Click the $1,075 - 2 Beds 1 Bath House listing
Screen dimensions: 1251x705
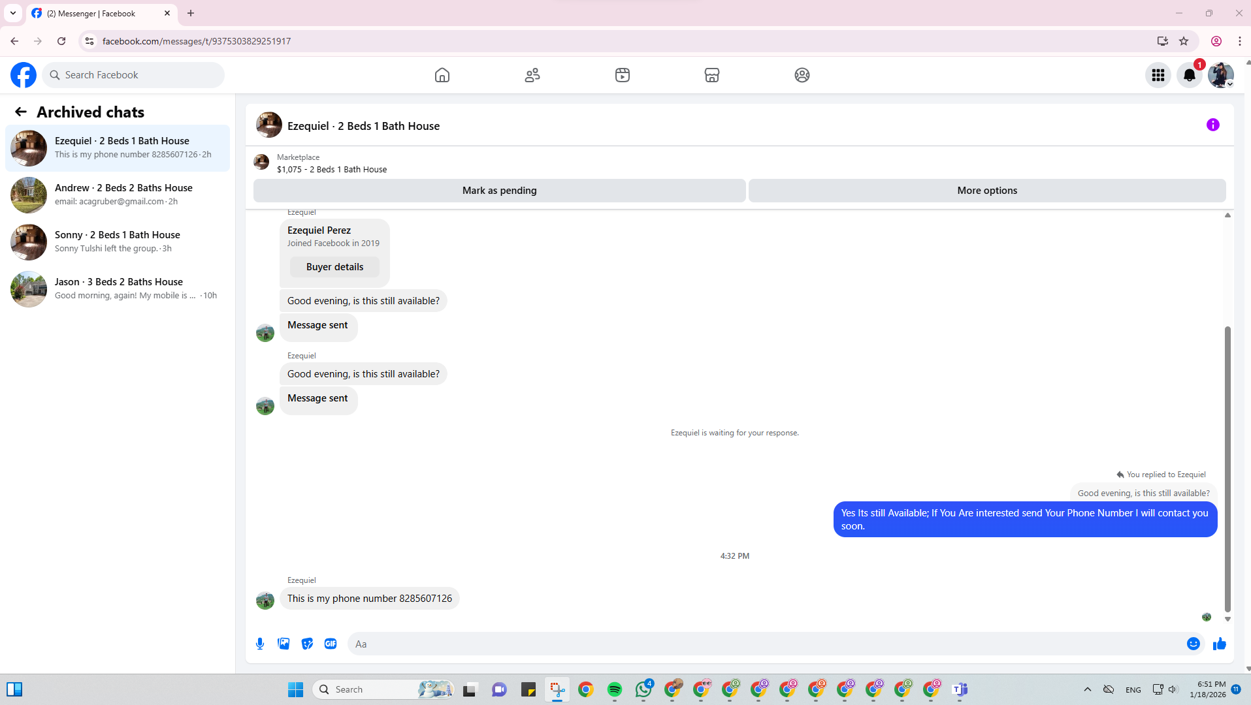coord(332,169)
